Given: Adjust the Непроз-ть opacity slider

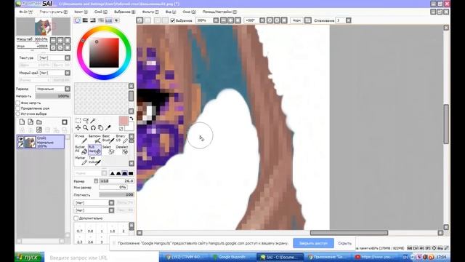Looking at the screenshot, I should click(x=52, y=96).
